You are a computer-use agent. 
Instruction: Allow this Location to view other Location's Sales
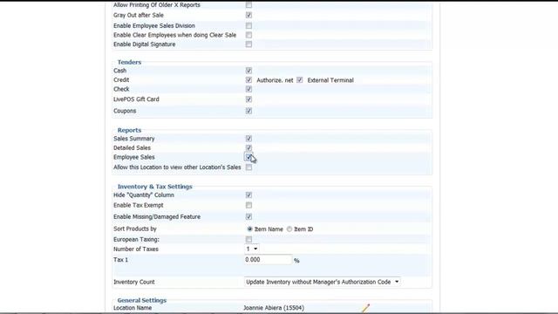pos(248,167)
